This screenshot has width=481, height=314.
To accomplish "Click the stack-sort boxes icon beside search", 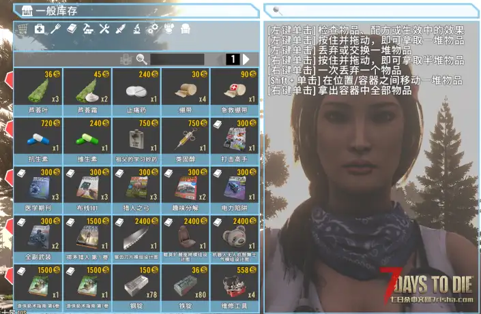I will [x=126, y=59].
